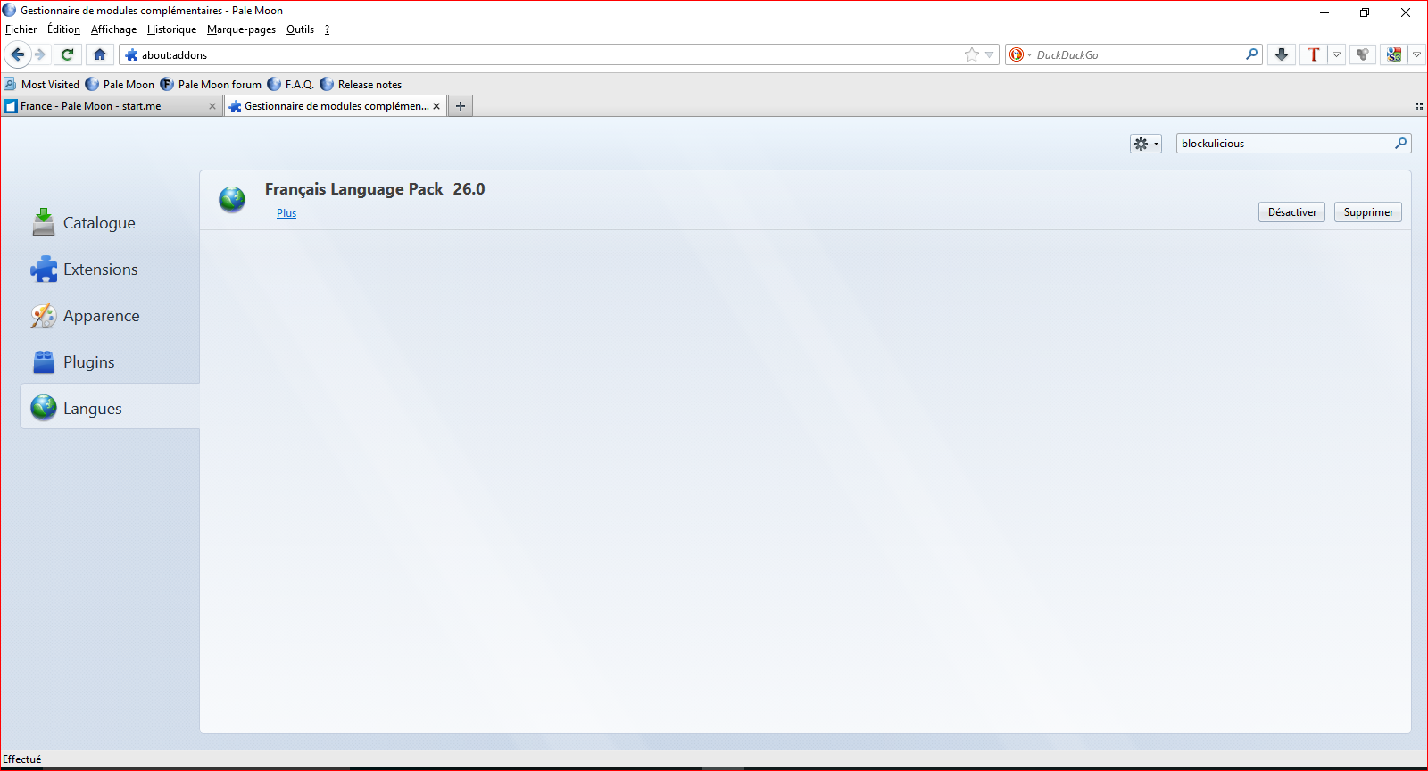This screenshot has height=771, width=1428.
Task: Open the Release notes bookmark
Action: click(361, 85)
